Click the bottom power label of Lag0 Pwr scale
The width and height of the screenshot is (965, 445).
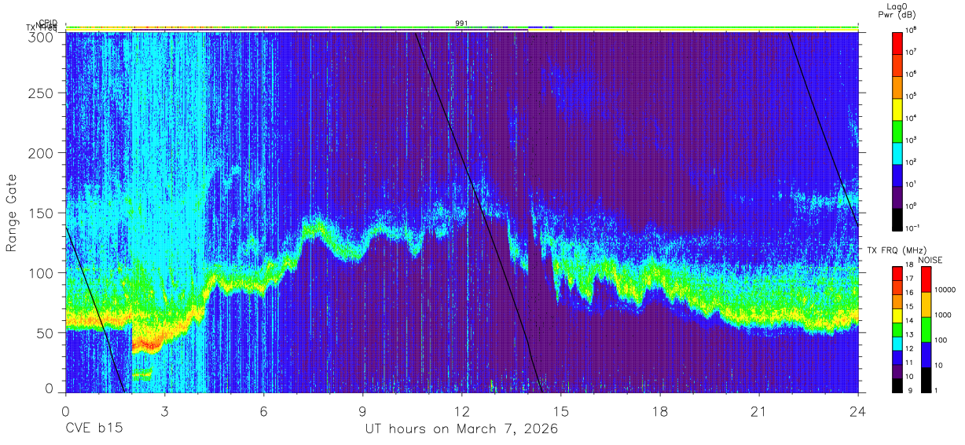(x=914, y=228)
